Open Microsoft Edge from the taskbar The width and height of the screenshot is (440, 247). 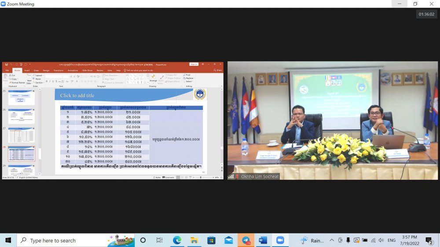[177, 240]
